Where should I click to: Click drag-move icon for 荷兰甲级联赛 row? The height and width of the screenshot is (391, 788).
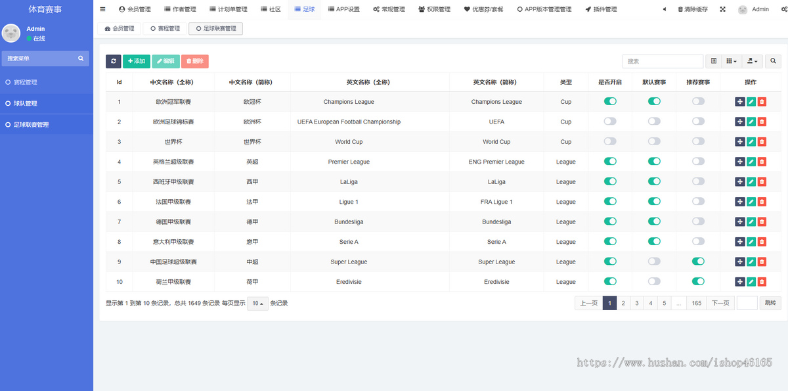[740, 282]
